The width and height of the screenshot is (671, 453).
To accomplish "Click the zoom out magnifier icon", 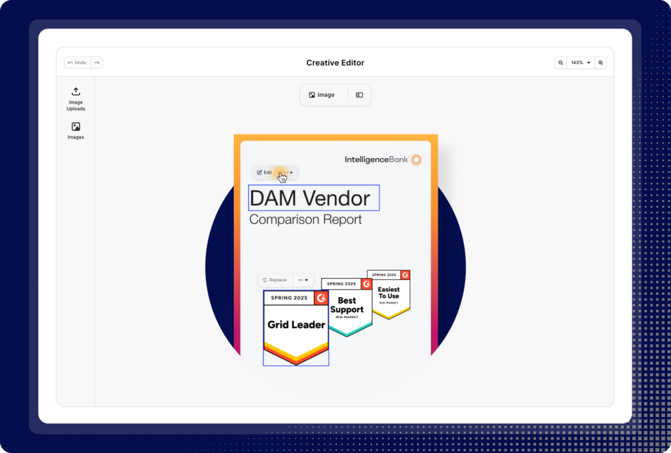I will click(x=561, y=63).
